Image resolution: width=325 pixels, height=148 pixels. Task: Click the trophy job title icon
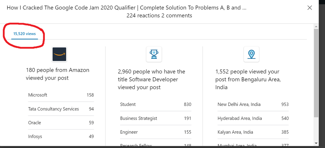point(154,54)
